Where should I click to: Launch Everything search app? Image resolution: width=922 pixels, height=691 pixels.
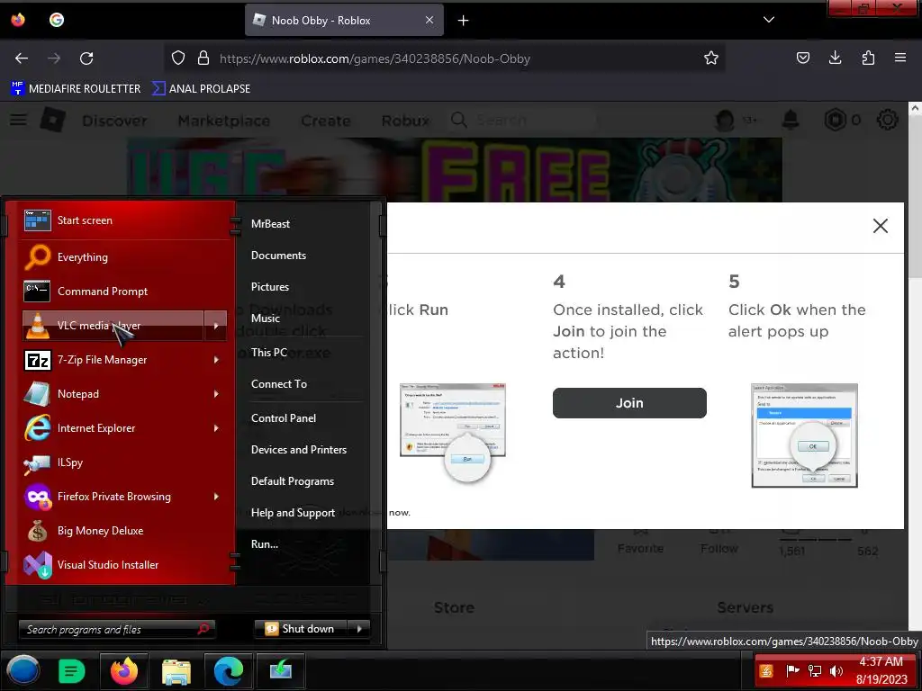tap(124, 256)
